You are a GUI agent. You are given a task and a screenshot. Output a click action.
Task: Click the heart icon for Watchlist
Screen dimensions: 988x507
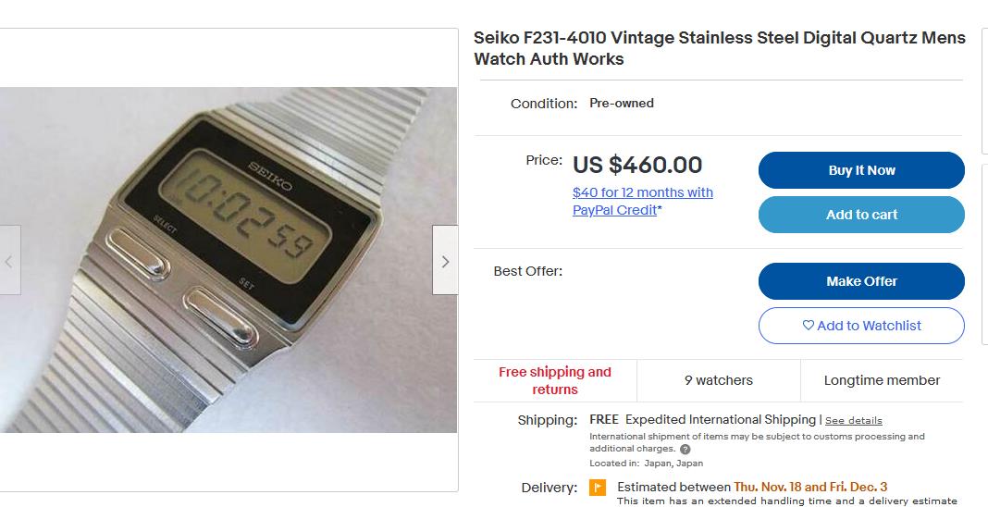coord(808,325)
